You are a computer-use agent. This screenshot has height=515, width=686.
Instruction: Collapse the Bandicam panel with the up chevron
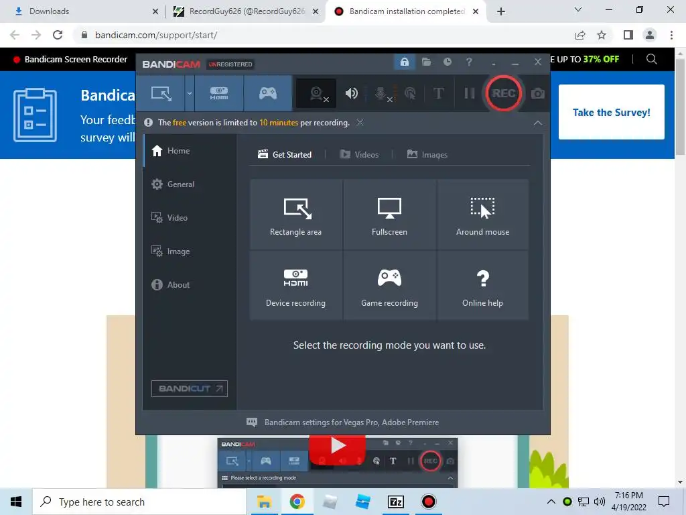(x=538, y=123)
